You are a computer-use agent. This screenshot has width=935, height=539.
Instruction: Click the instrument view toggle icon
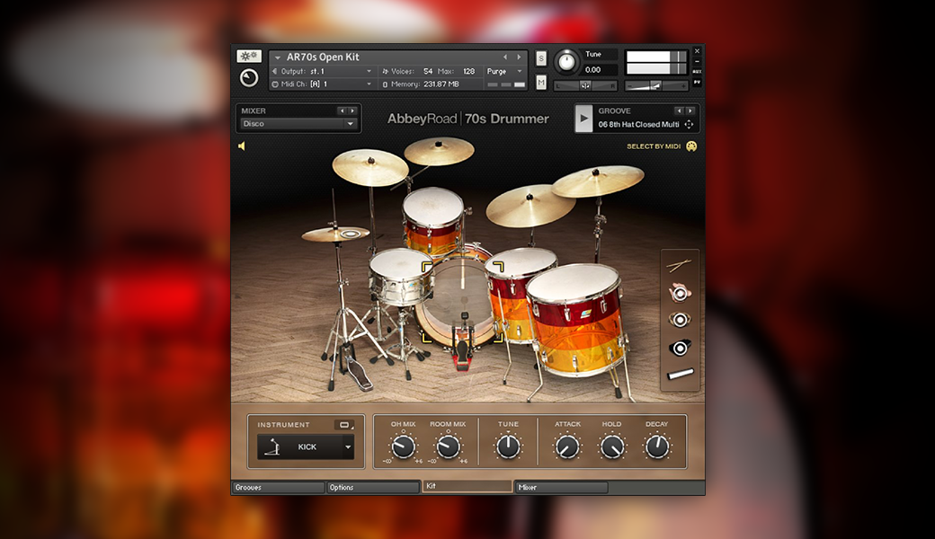click(344, 425)
